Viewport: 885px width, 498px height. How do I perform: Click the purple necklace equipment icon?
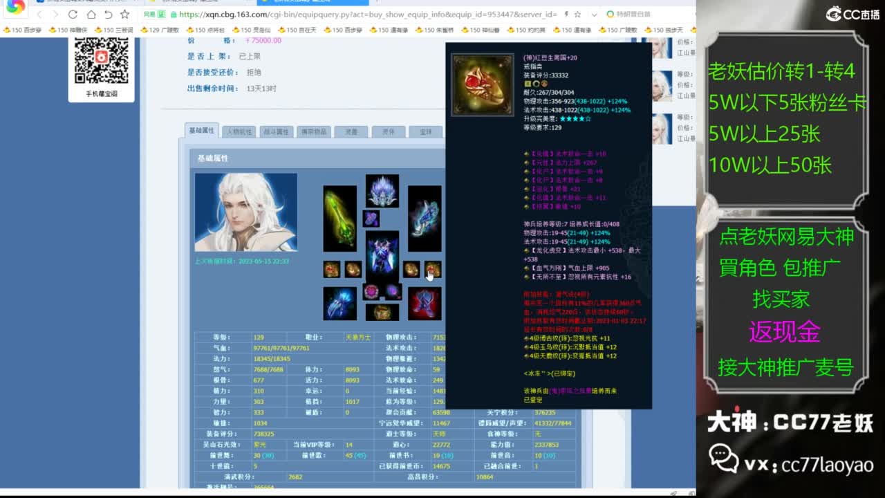[372, 219]
